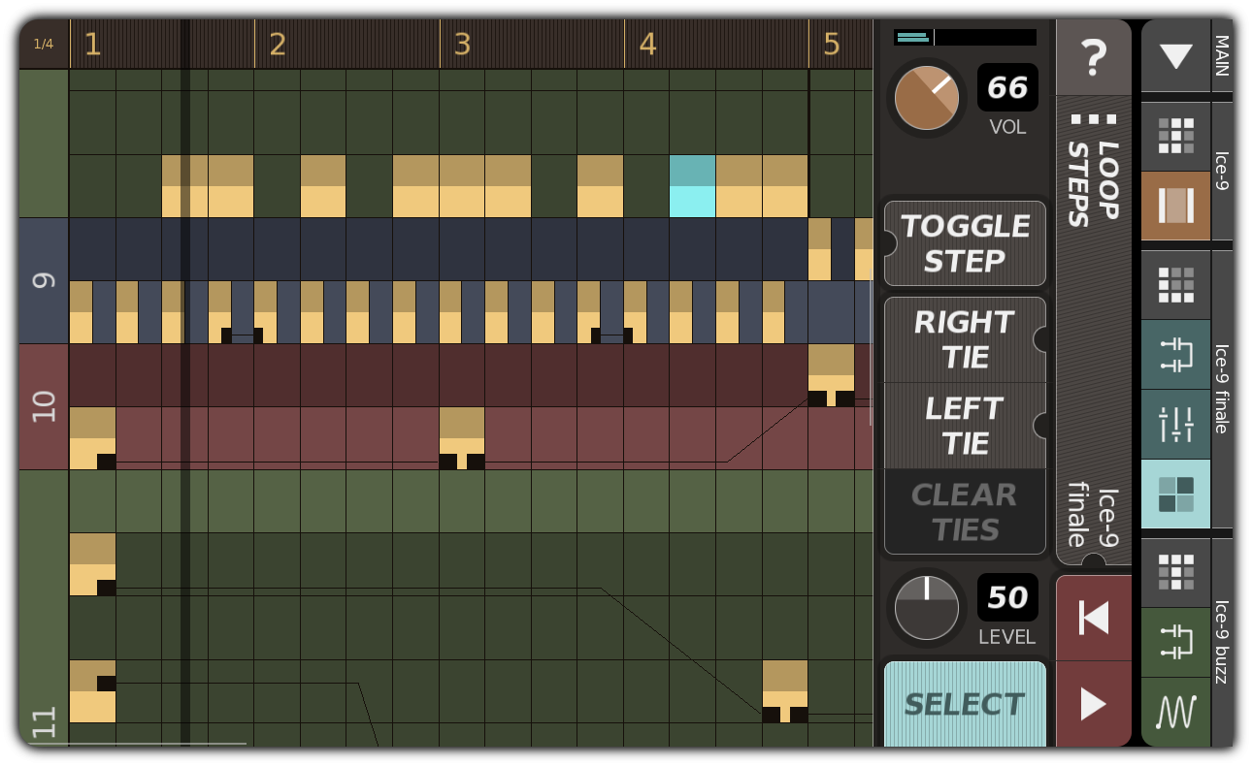Click the grid sequencer icon for Ice-9 buzz

(1175, 573)
